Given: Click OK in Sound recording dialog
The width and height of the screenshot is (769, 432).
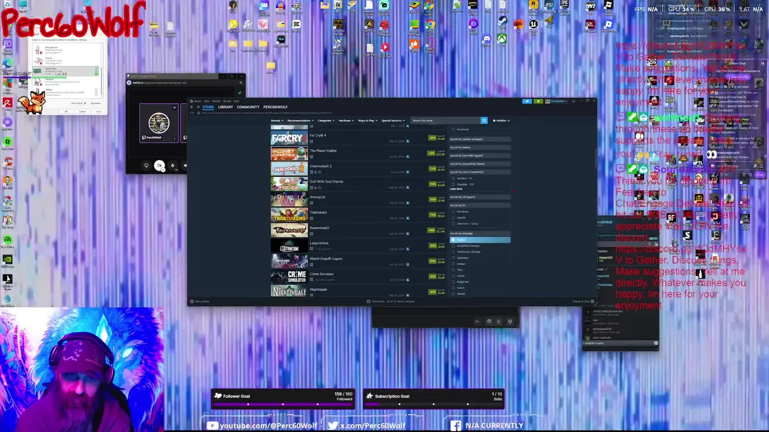Looking at the screenshot, I should pyautogui.click(x=66, y=112).
